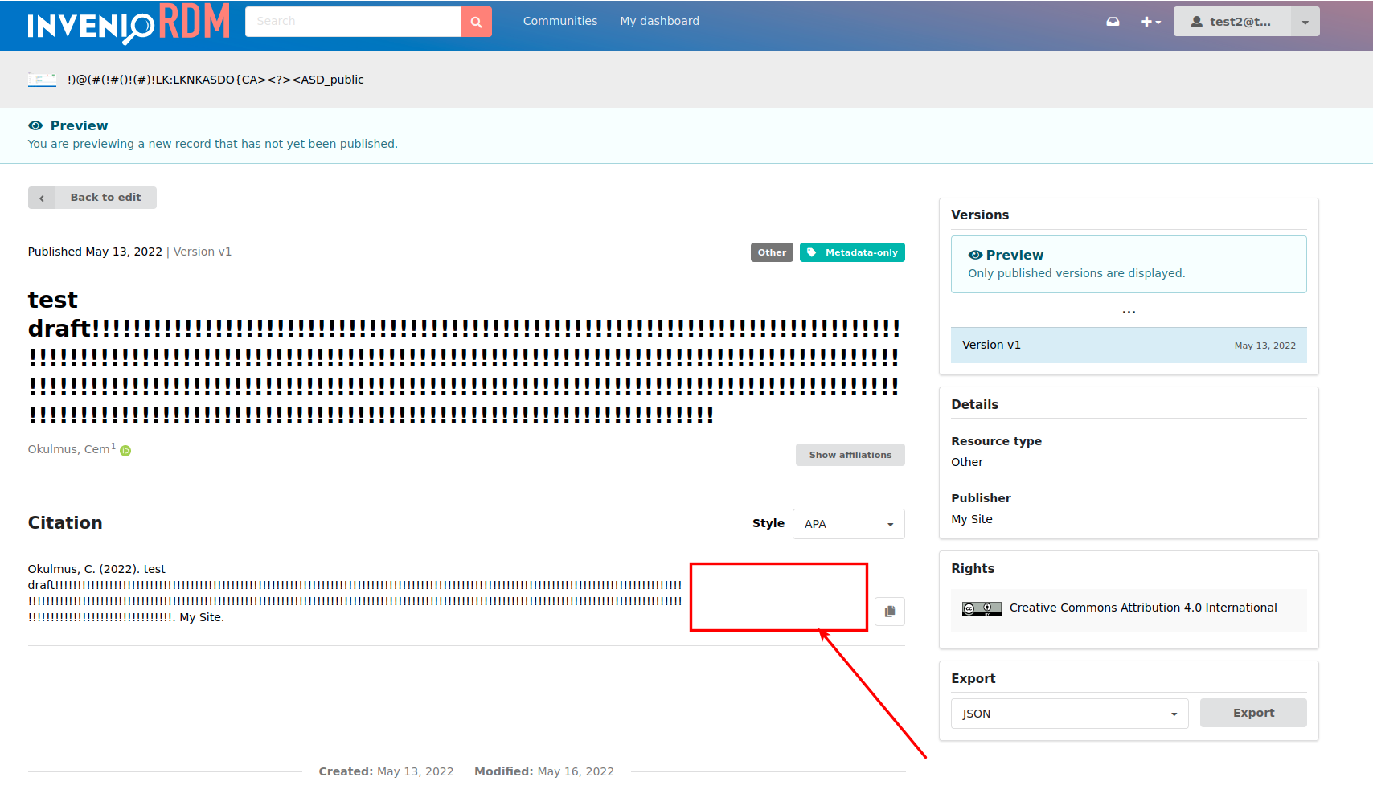Click the Preview eye icon in Versions panel
Image resolution: width=1373 pixels, height=810 pixels.
coord(975,255)
